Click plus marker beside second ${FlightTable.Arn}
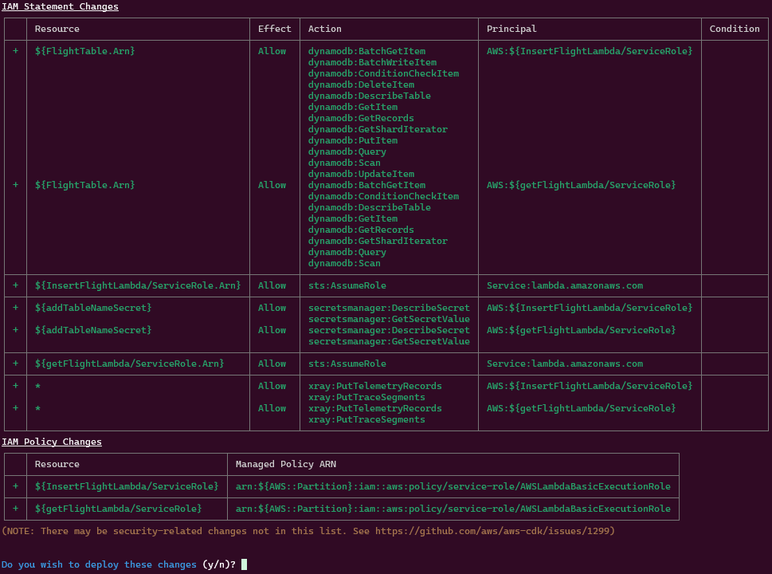 pyautogui.click(x=16, y=185)
